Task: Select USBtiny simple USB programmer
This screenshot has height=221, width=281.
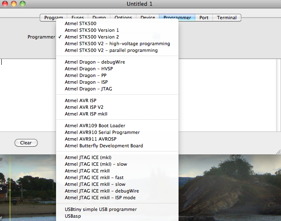Action: coord(118,209)
